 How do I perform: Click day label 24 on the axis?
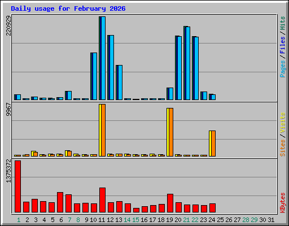coord(212,220)
